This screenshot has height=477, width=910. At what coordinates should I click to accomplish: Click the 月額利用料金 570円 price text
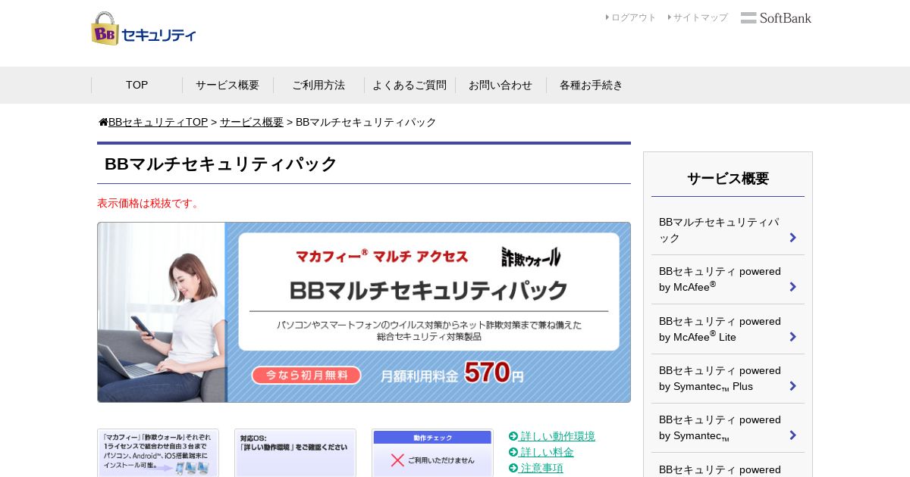pos(452,373)
